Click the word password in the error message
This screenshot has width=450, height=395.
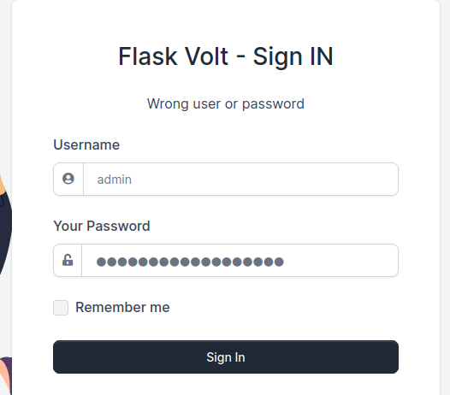coord(273,104)
